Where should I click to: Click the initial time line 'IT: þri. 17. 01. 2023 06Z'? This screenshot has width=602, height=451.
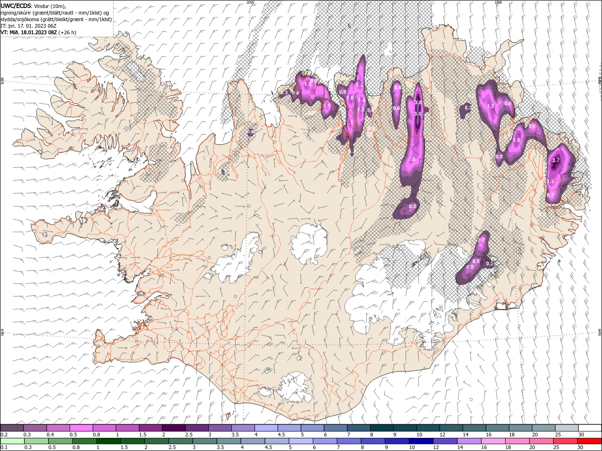click(x=28, y=26)
